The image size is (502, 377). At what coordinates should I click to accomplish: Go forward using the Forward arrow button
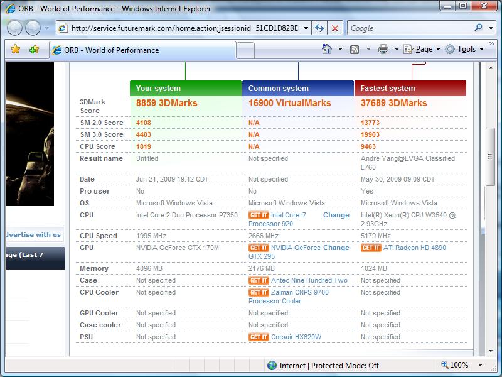point(33,28)
